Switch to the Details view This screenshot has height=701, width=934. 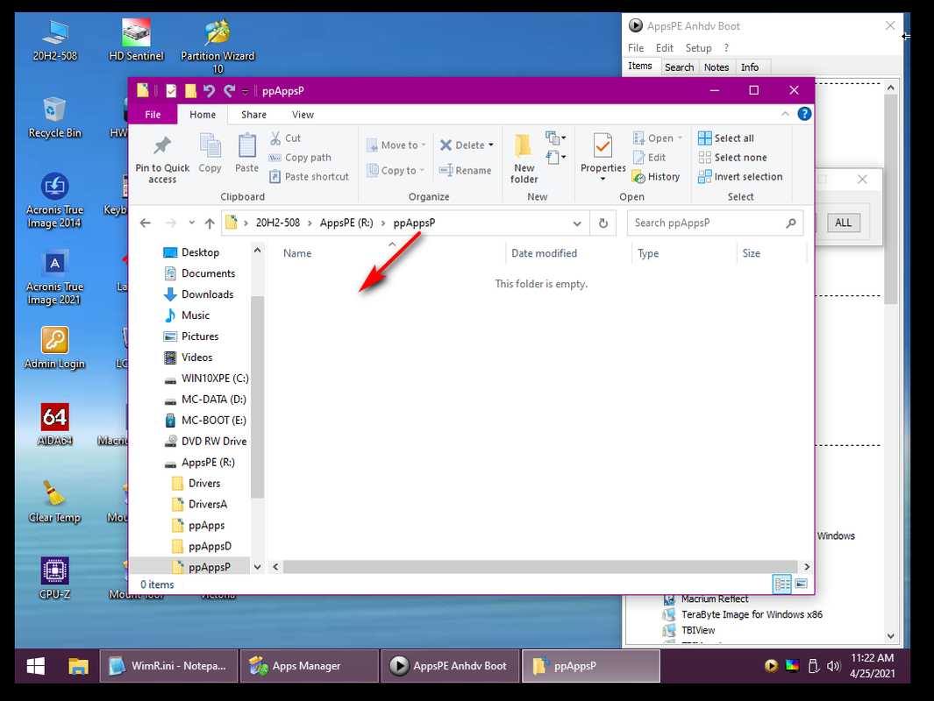tap(782, 584)
